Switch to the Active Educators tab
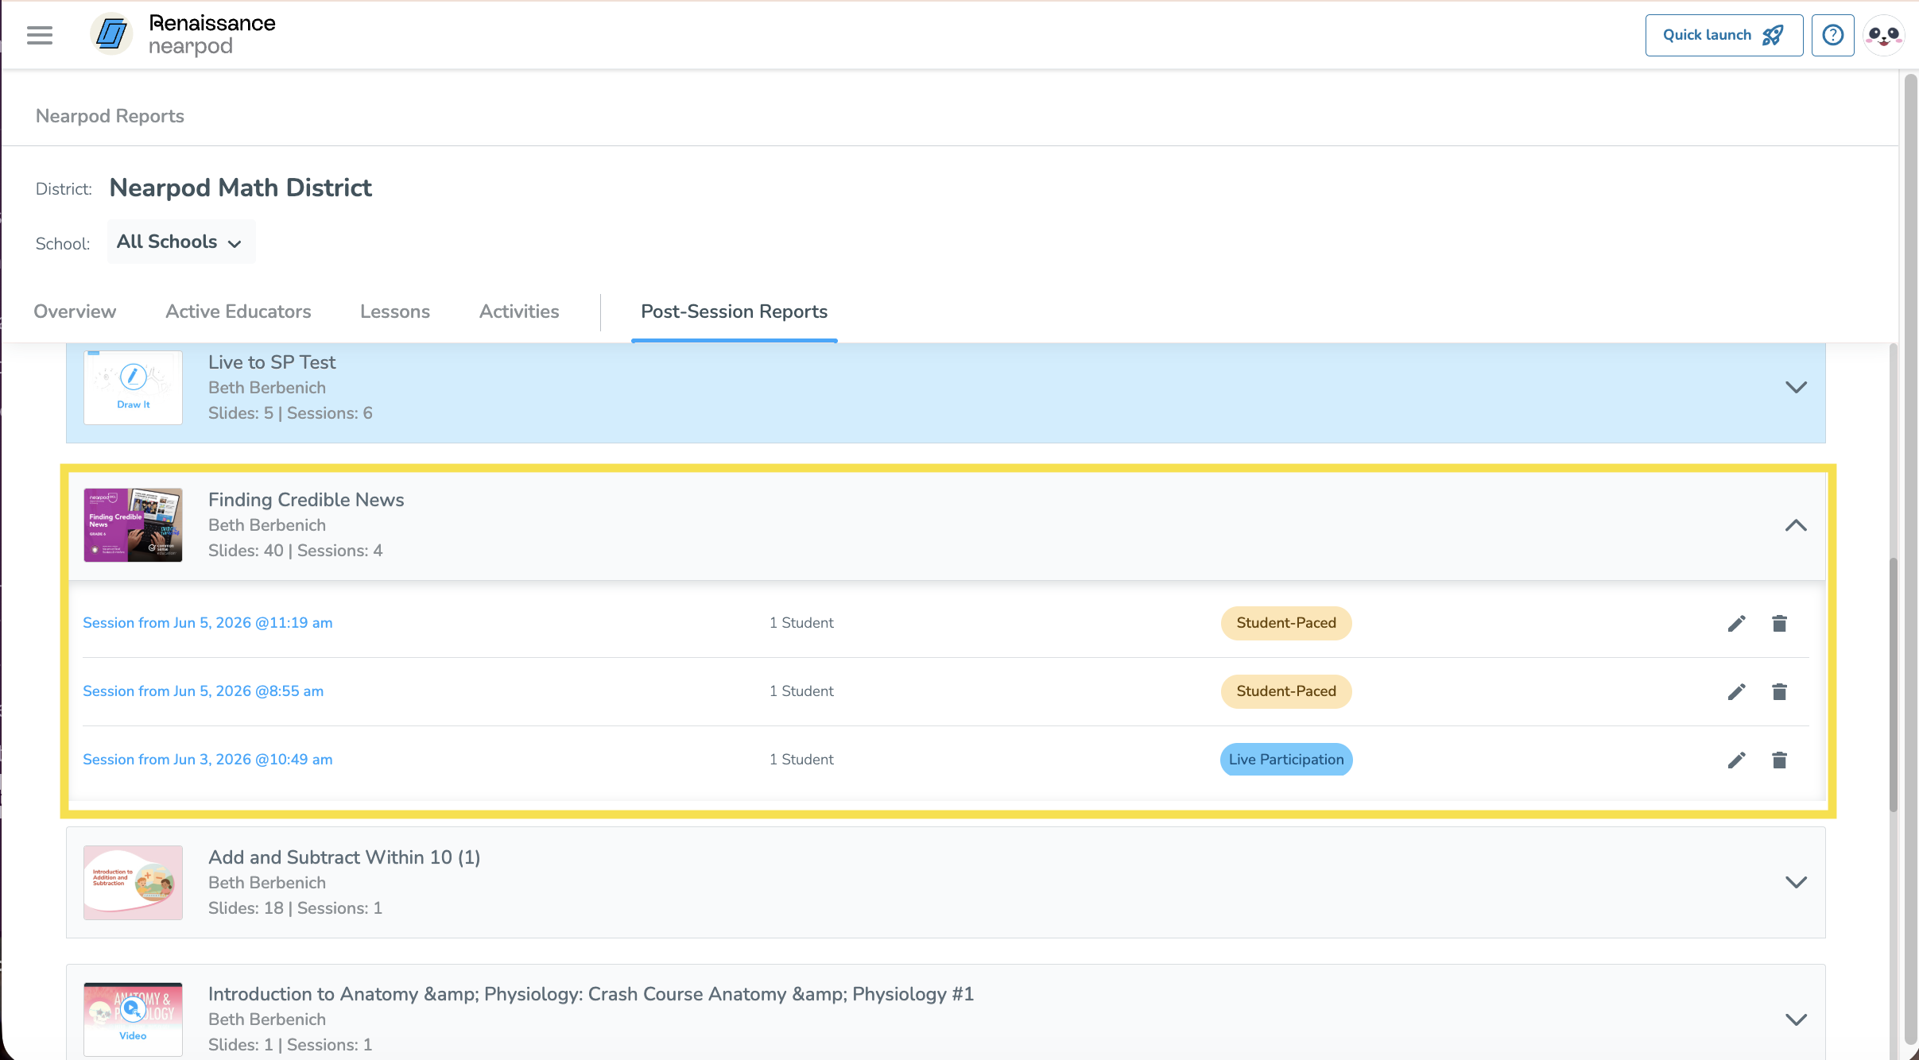This screenshot has height=1060, width=1919. point(238,311)
